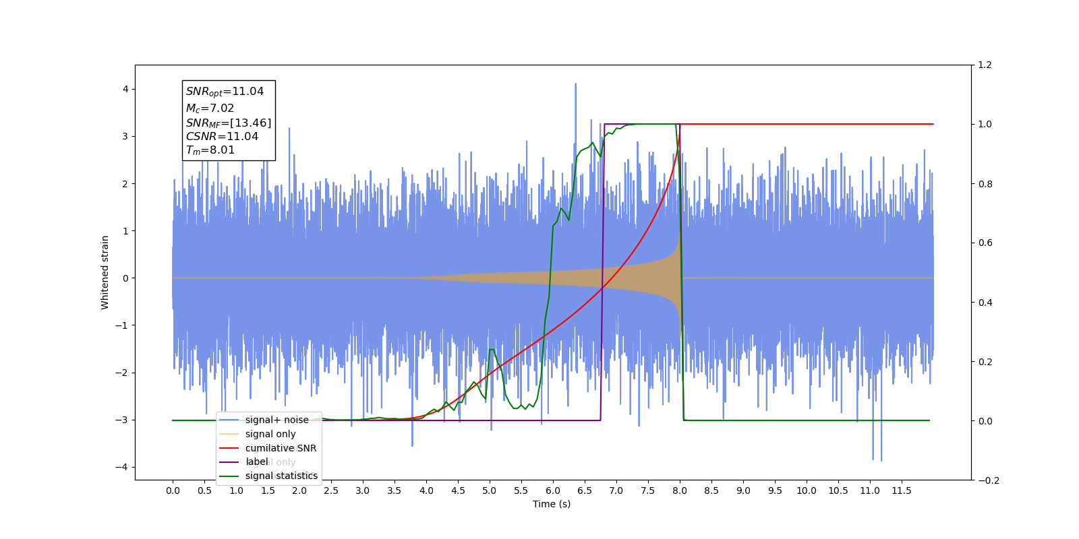
Task: Click the 'signal only' legend entry text
Action: [270, 434]
